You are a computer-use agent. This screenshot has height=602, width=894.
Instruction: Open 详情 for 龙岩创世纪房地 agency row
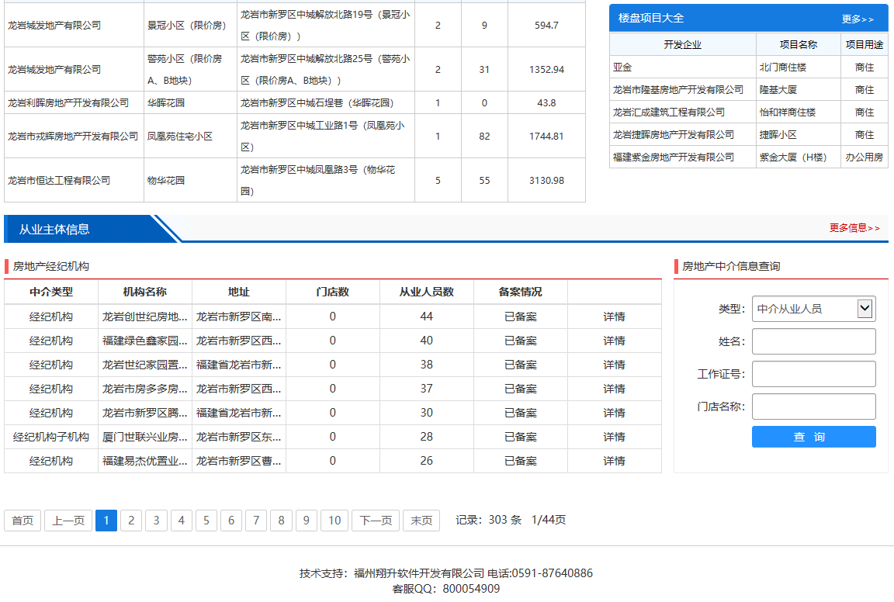(614, 317)
